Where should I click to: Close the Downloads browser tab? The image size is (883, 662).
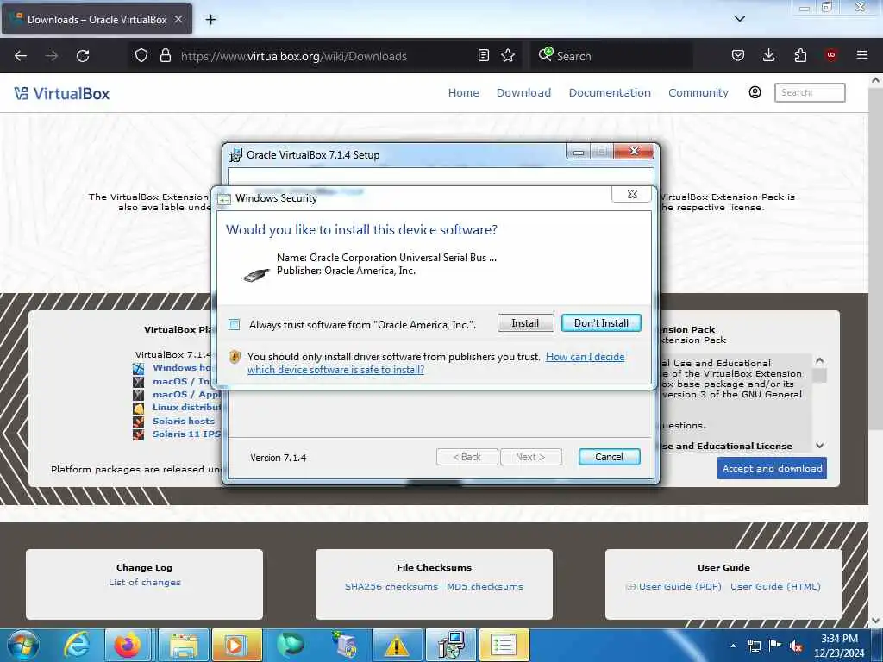178,19
